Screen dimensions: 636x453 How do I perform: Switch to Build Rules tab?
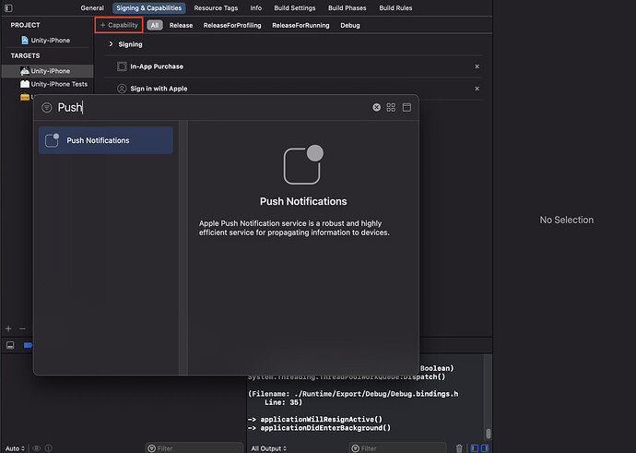point(395,7)
